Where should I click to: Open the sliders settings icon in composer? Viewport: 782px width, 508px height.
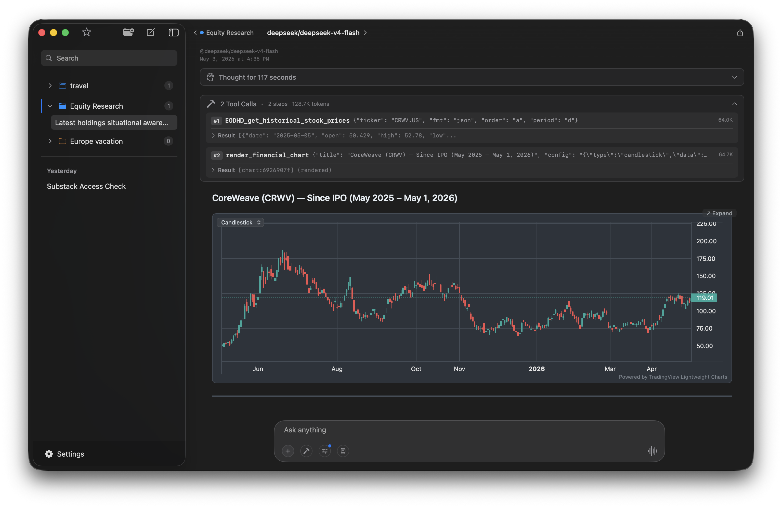[325, 451]
